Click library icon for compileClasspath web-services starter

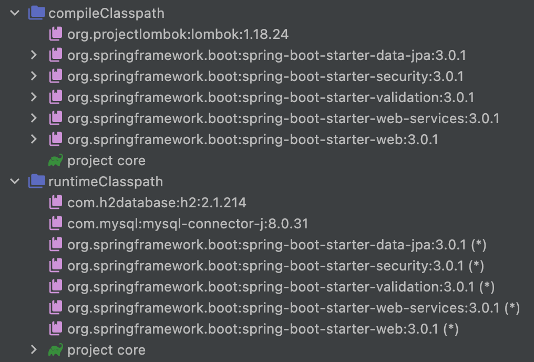point(56,118)
